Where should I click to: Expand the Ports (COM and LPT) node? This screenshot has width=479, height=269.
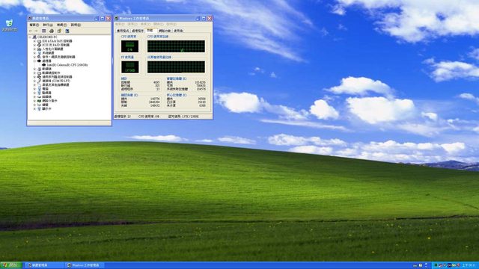coord(34,81)
